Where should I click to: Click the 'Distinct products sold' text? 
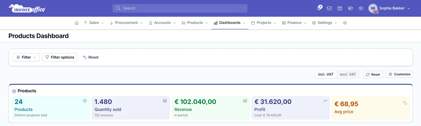pos(31,115)
